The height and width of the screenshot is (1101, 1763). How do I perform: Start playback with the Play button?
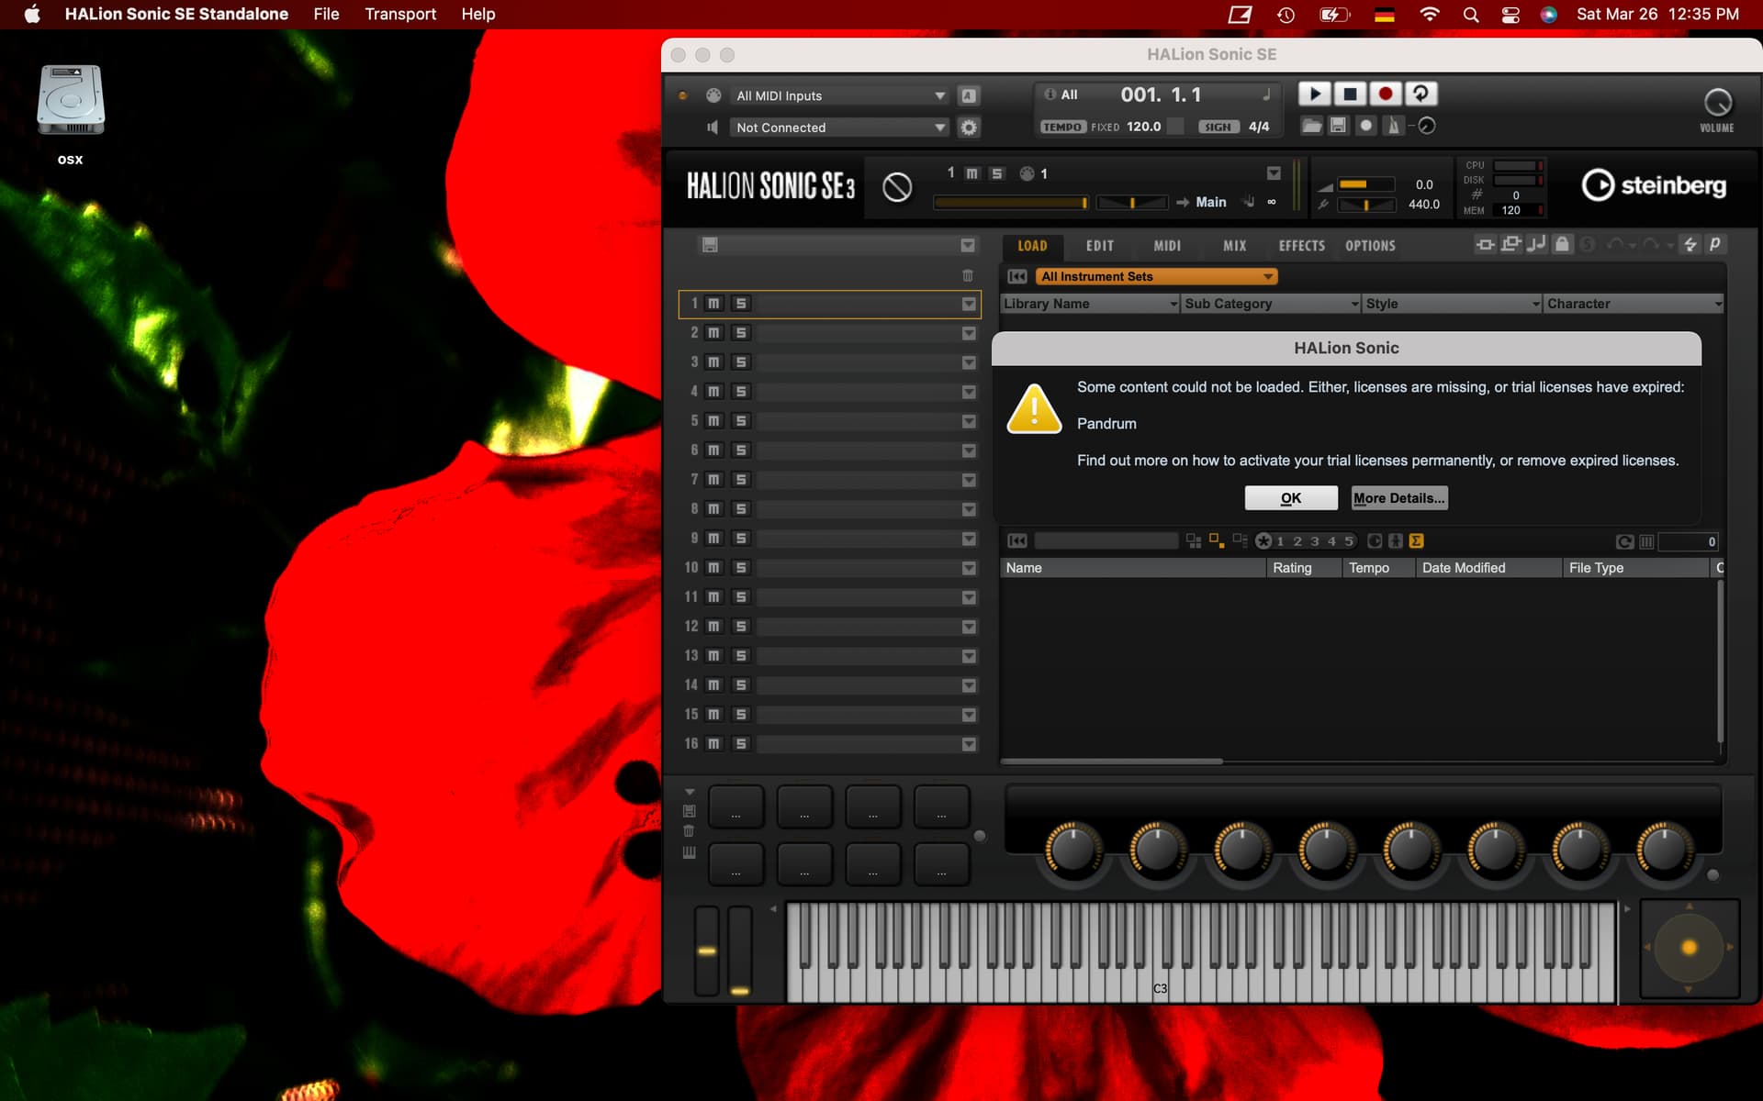(1314, 94)
